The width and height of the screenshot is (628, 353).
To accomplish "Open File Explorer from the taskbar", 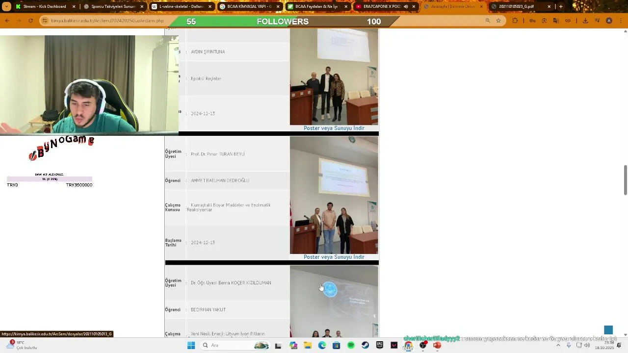I will click(308, 345).
